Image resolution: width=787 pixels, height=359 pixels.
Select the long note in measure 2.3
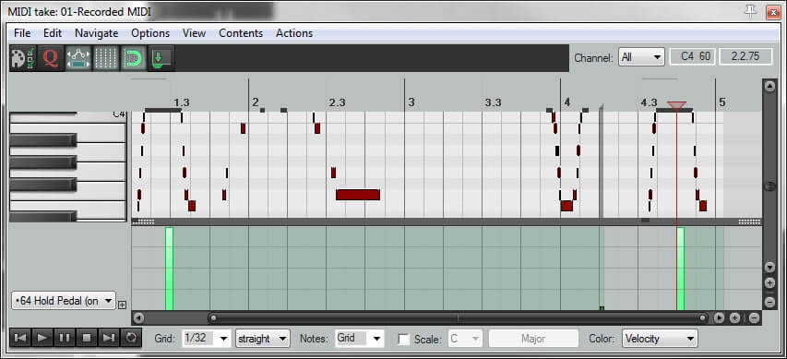tap(358, 195)
